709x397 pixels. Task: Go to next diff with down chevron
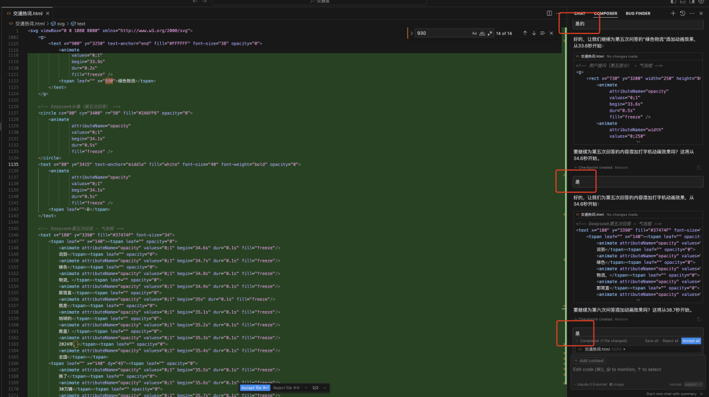click(325, 388)
